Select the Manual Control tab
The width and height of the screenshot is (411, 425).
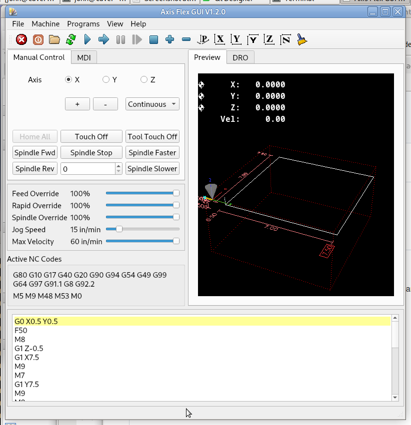click(39, 57)
